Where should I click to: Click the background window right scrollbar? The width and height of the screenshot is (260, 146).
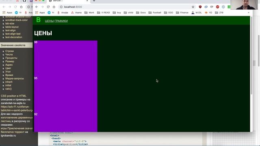(259, 50)
